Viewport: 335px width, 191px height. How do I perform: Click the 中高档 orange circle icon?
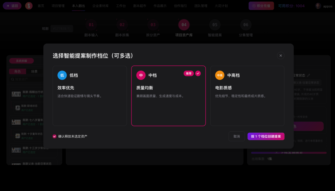pyautogui.click(x=220, y=75)
